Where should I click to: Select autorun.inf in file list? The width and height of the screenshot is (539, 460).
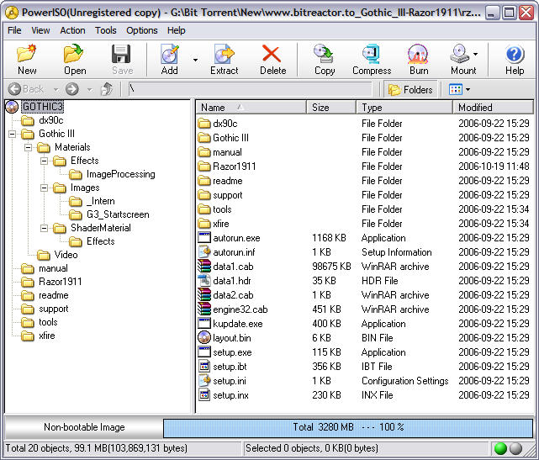click(234, 252)
